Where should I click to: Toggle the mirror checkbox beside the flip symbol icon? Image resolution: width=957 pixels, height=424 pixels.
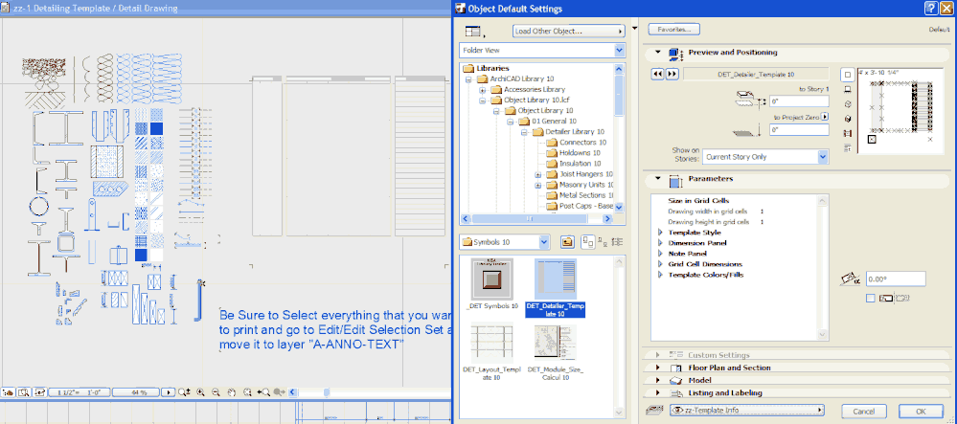871,298
